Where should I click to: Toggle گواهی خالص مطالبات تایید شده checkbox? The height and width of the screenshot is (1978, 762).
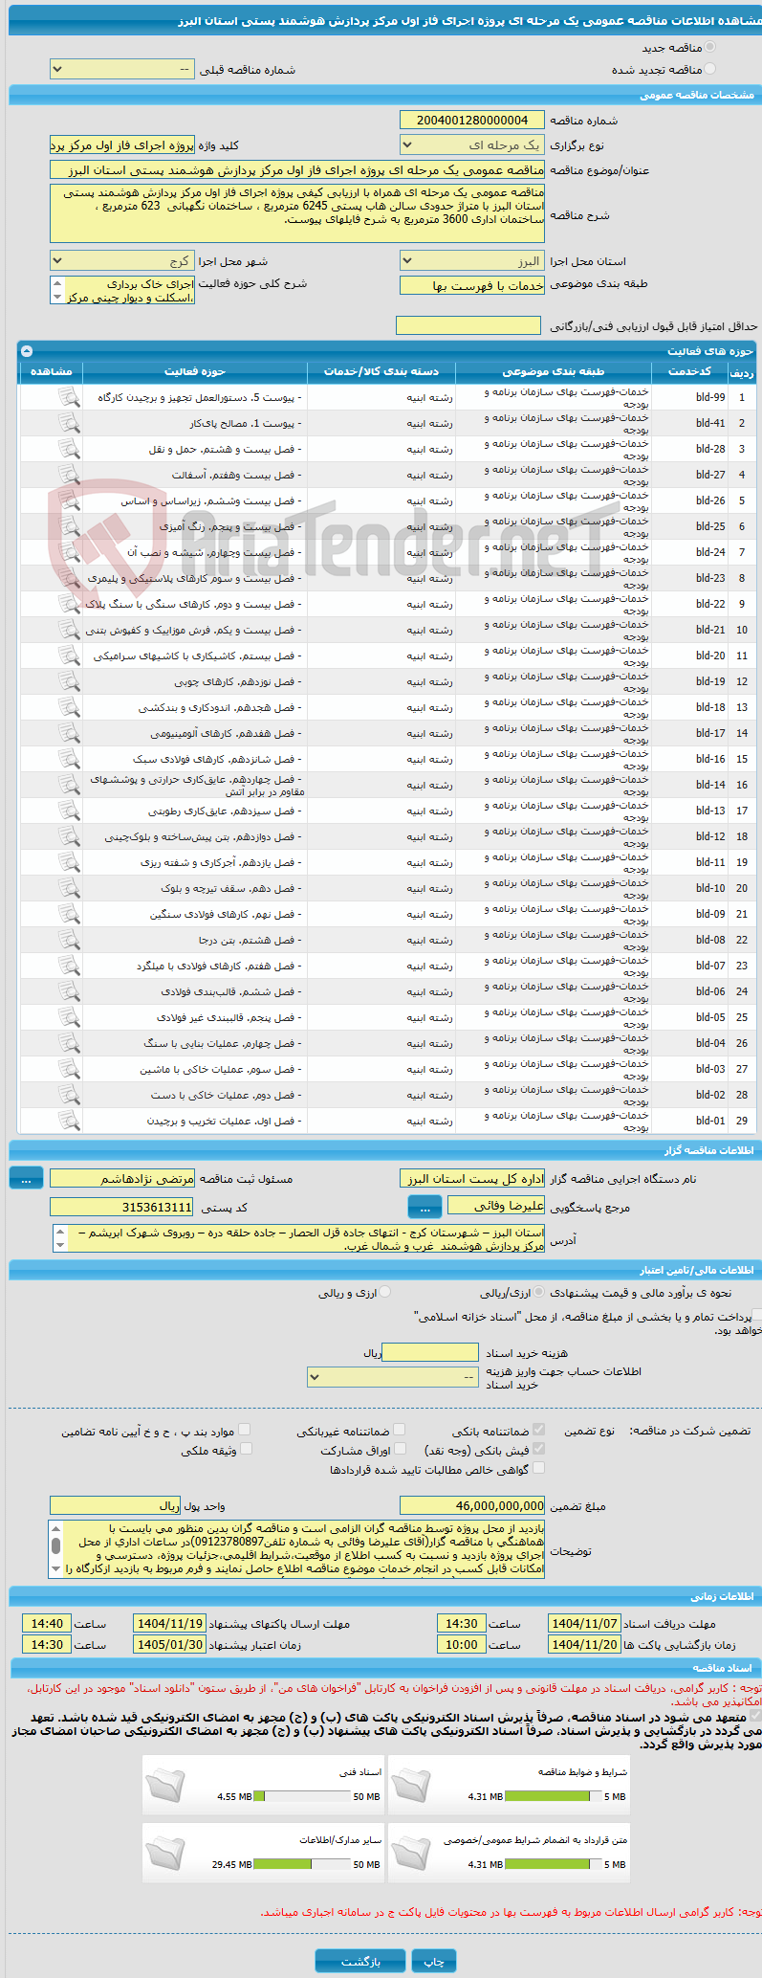538,1468
